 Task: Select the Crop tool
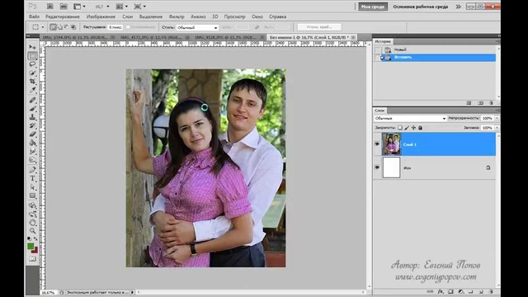(x=33, y=81)
